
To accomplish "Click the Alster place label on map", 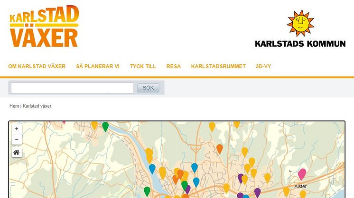I will [x=300, y=186].
